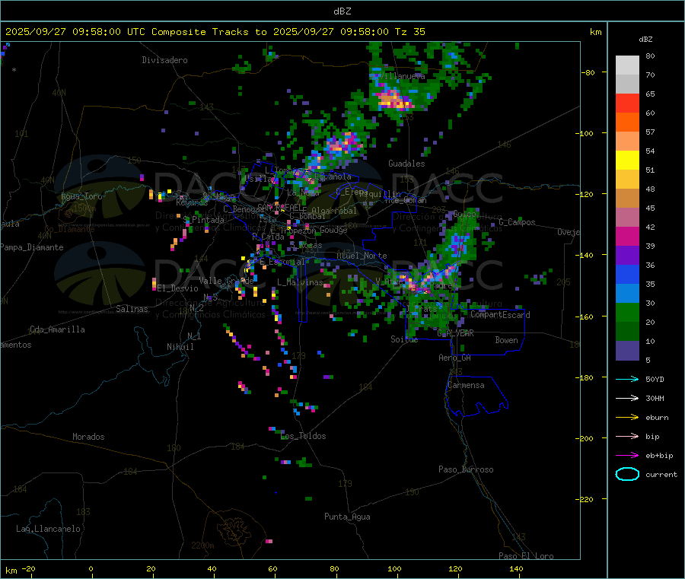
Task: Click the Carmensa place label
Action: (466, 385)
